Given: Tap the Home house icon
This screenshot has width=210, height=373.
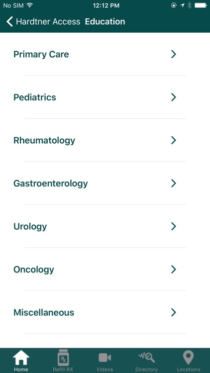Looking at the screenshot, I should pos(21,357).
